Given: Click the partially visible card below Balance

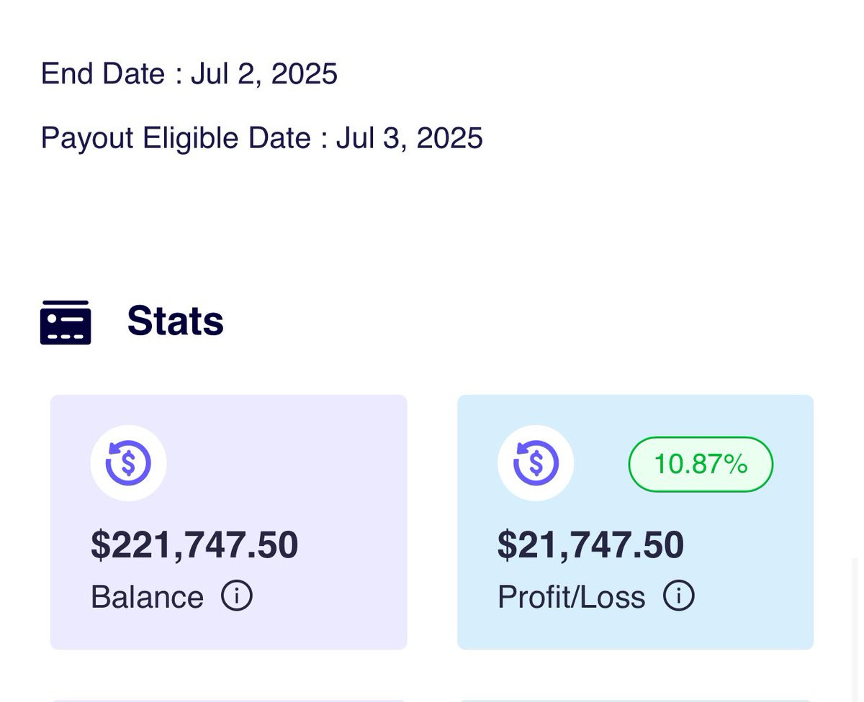Looking at the screenshot, I should [228, 699].
